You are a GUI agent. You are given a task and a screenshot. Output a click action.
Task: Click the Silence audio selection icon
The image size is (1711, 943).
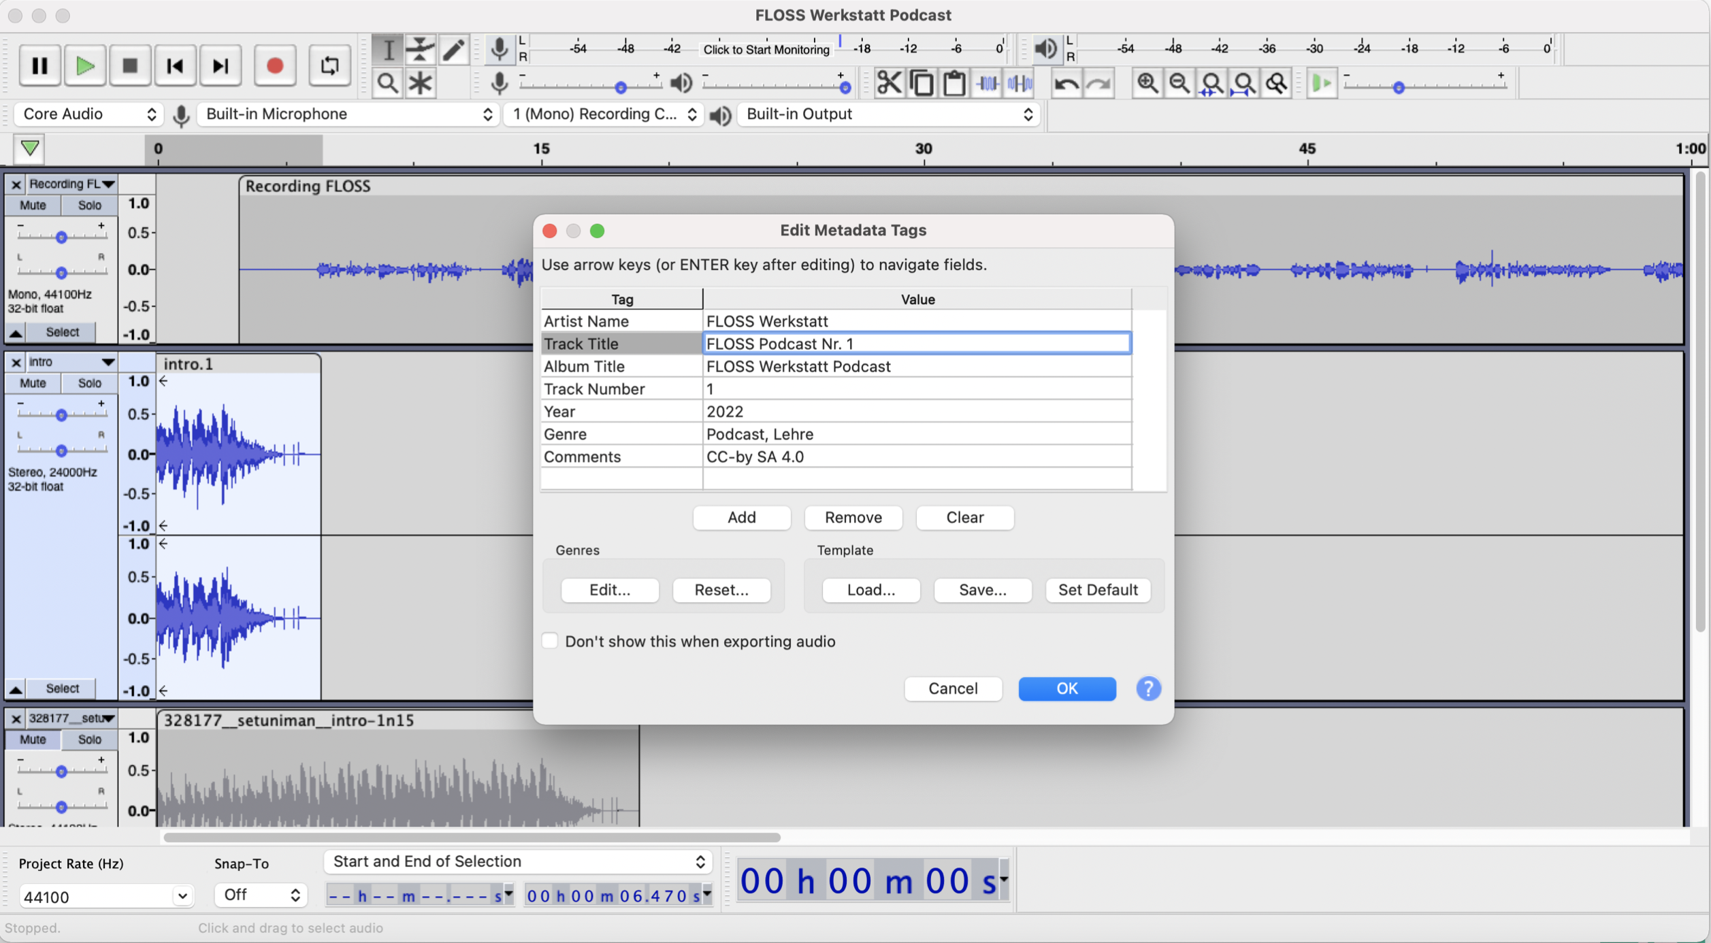pos(1020,84)
